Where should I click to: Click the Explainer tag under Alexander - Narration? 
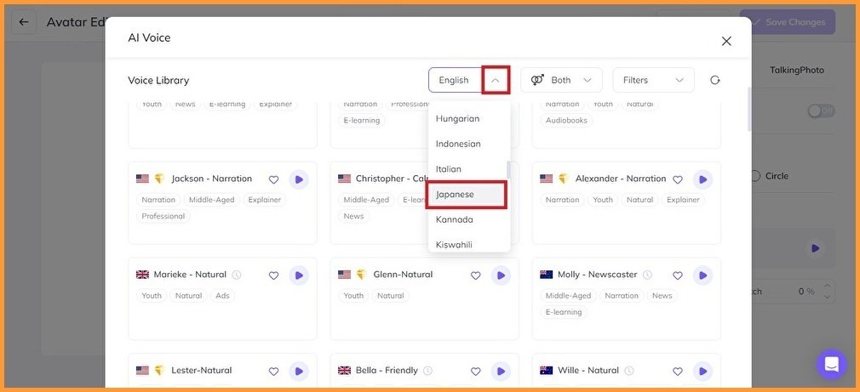683,200
